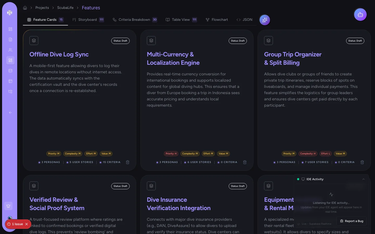Open the flowchart tree icon in sidebar

click(10, 92)
